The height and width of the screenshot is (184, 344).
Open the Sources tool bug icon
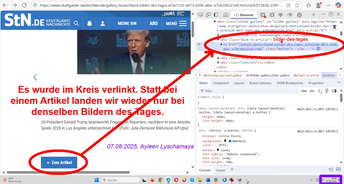coord(272,15)
